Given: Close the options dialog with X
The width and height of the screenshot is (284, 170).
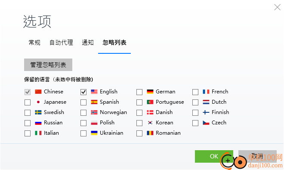Looking at the screenshot, I should coord(277,7).
